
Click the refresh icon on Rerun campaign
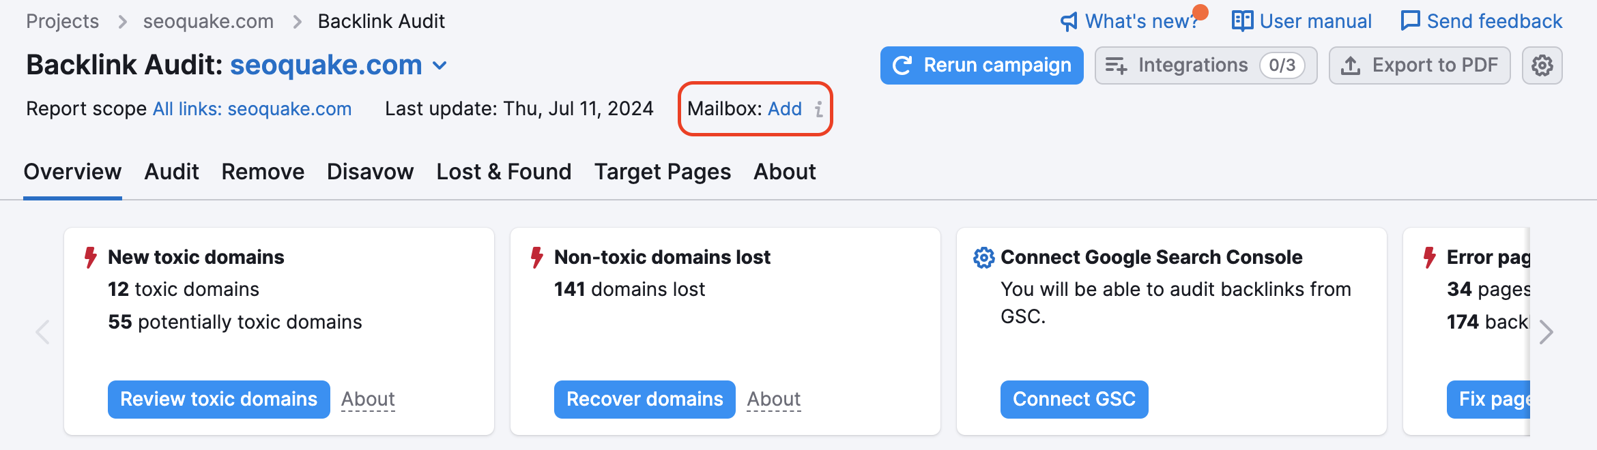click(x=903, y=65)
